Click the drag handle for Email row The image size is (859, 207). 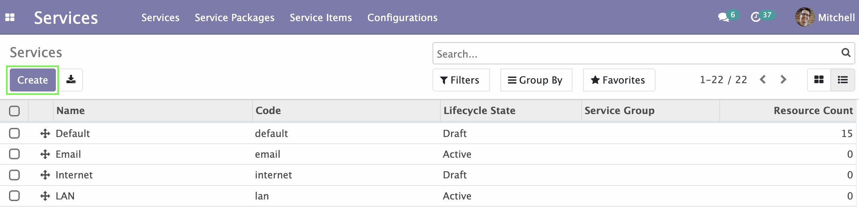tap(45, 154)
